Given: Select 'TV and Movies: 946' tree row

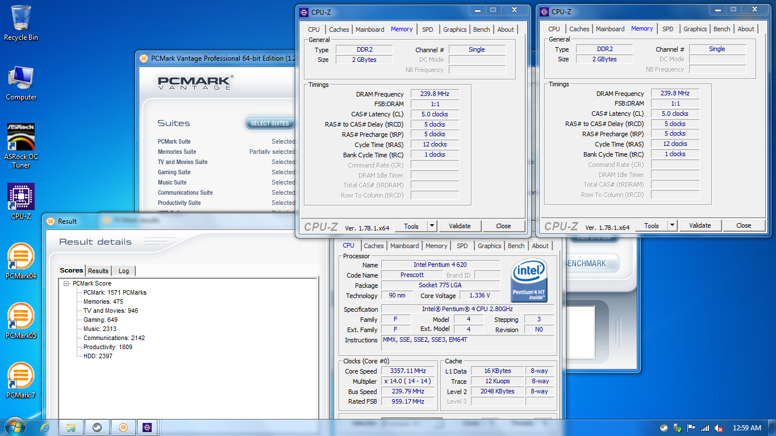Looking at the screenshot, I should (111, 311).
